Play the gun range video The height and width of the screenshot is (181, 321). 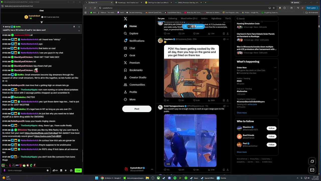(190, 141)
